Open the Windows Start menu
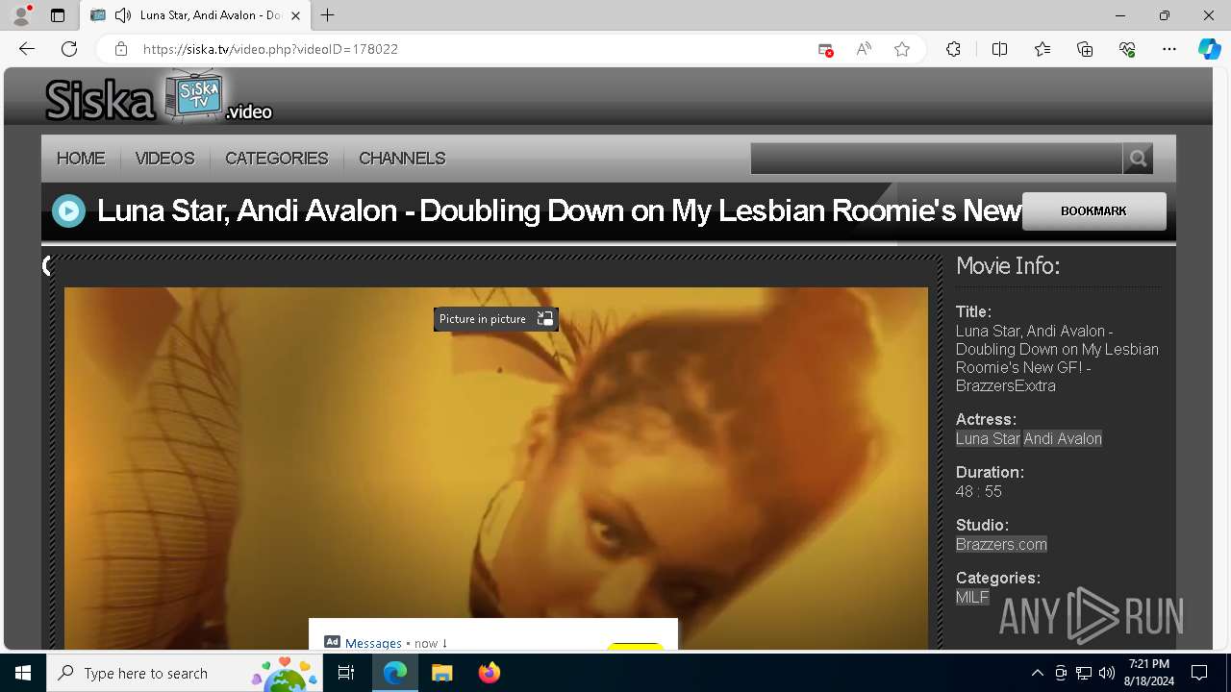This screenshot has width=1231, height=692. tap(23, 673)
